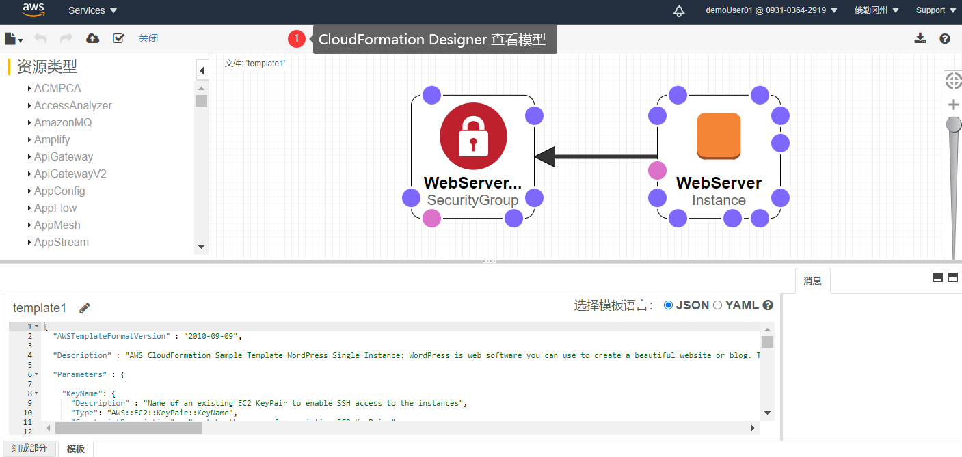
Task: Switch to the 消息 tab
Action: (812, 281)
